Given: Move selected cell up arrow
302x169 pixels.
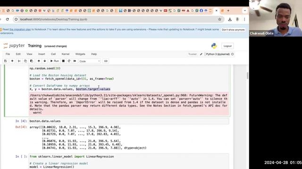Looking at the screenshot, I should coord(39,61).
